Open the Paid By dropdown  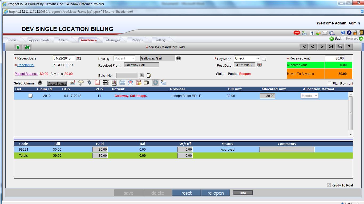pos(124,58)
